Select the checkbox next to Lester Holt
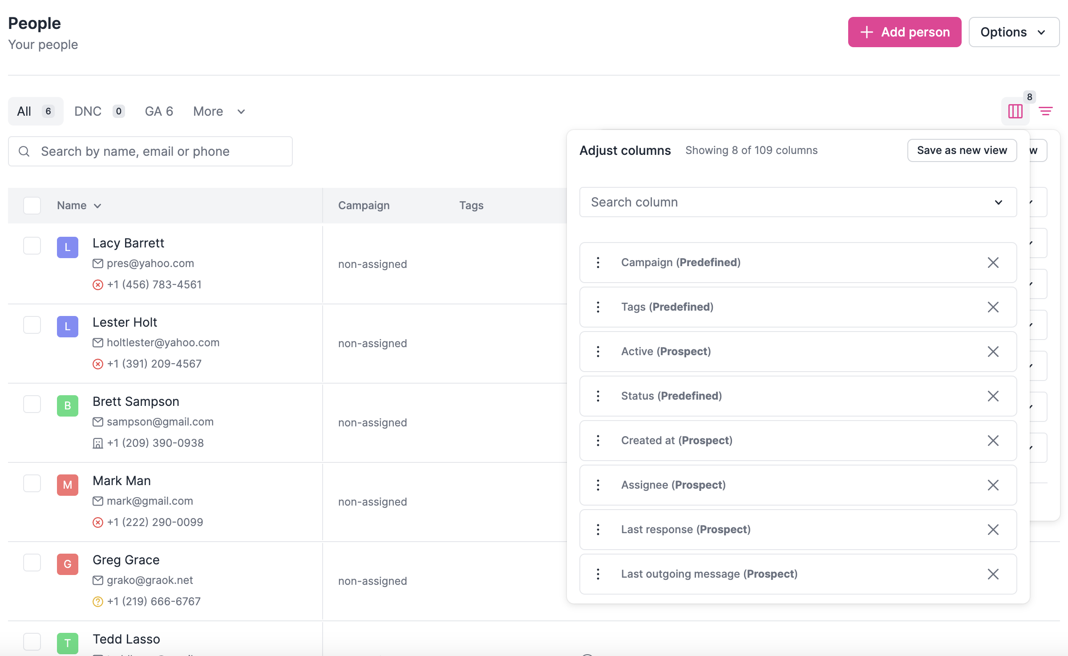 [x=32, y=324]
